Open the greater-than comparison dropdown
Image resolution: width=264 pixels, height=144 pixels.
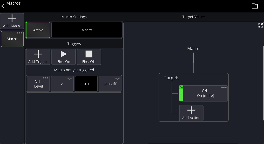(62, 84)
